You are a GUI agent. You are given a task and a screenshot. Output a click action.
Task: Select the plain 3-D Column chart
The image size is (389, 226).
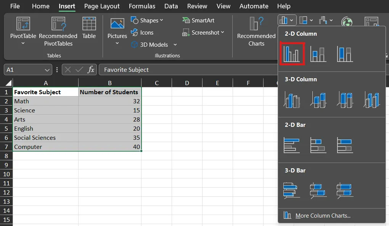click(x=371, y=100)
